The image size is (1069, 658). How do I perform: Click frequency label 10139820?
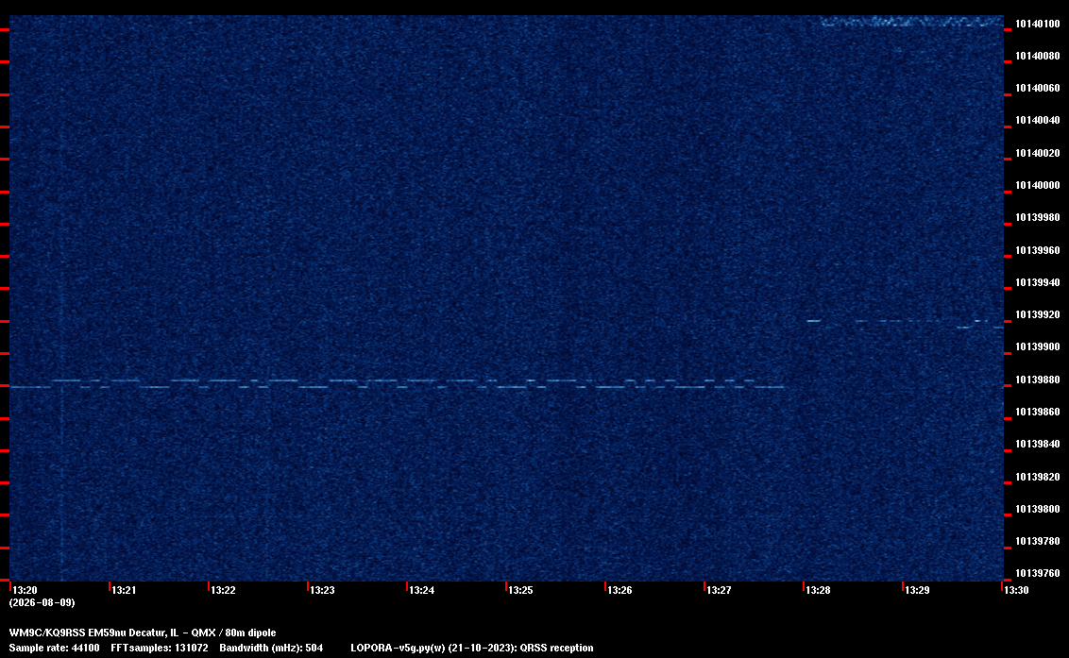(x=1038, y=478)
